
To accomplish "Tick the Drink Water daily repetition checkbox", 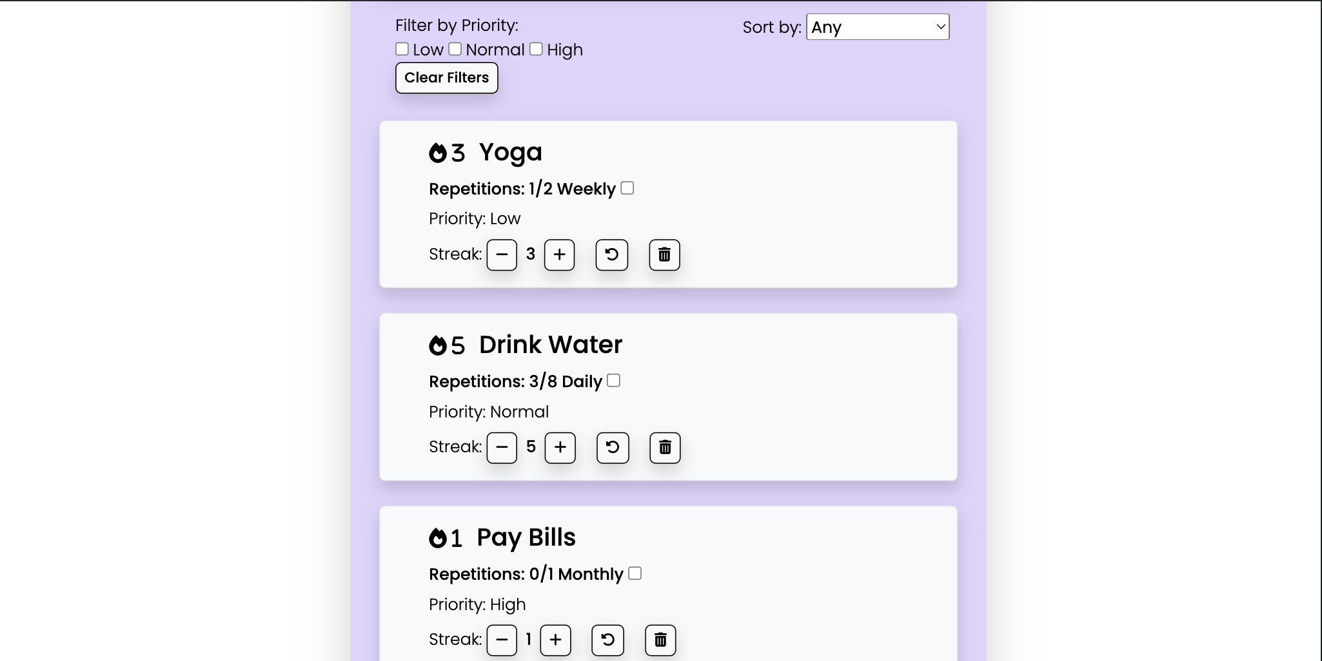I will point(614,381).
